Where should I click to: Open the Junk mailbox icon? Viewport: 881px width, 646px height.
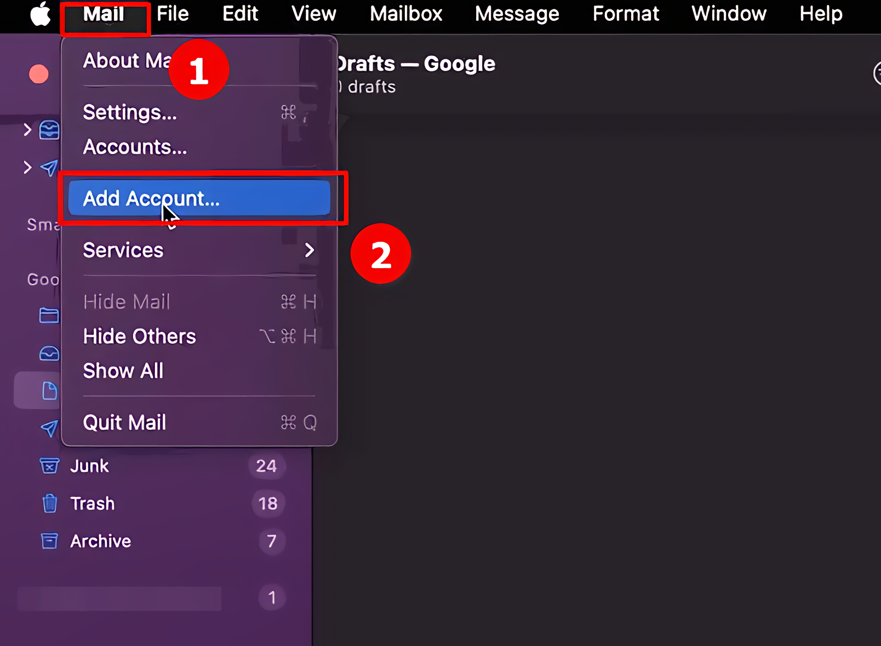coord(50,466)
